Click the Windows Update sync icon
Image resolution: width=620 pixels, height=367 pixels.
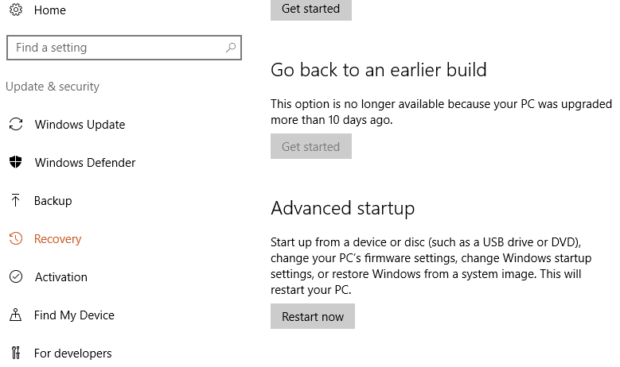[x=15, y=125]
